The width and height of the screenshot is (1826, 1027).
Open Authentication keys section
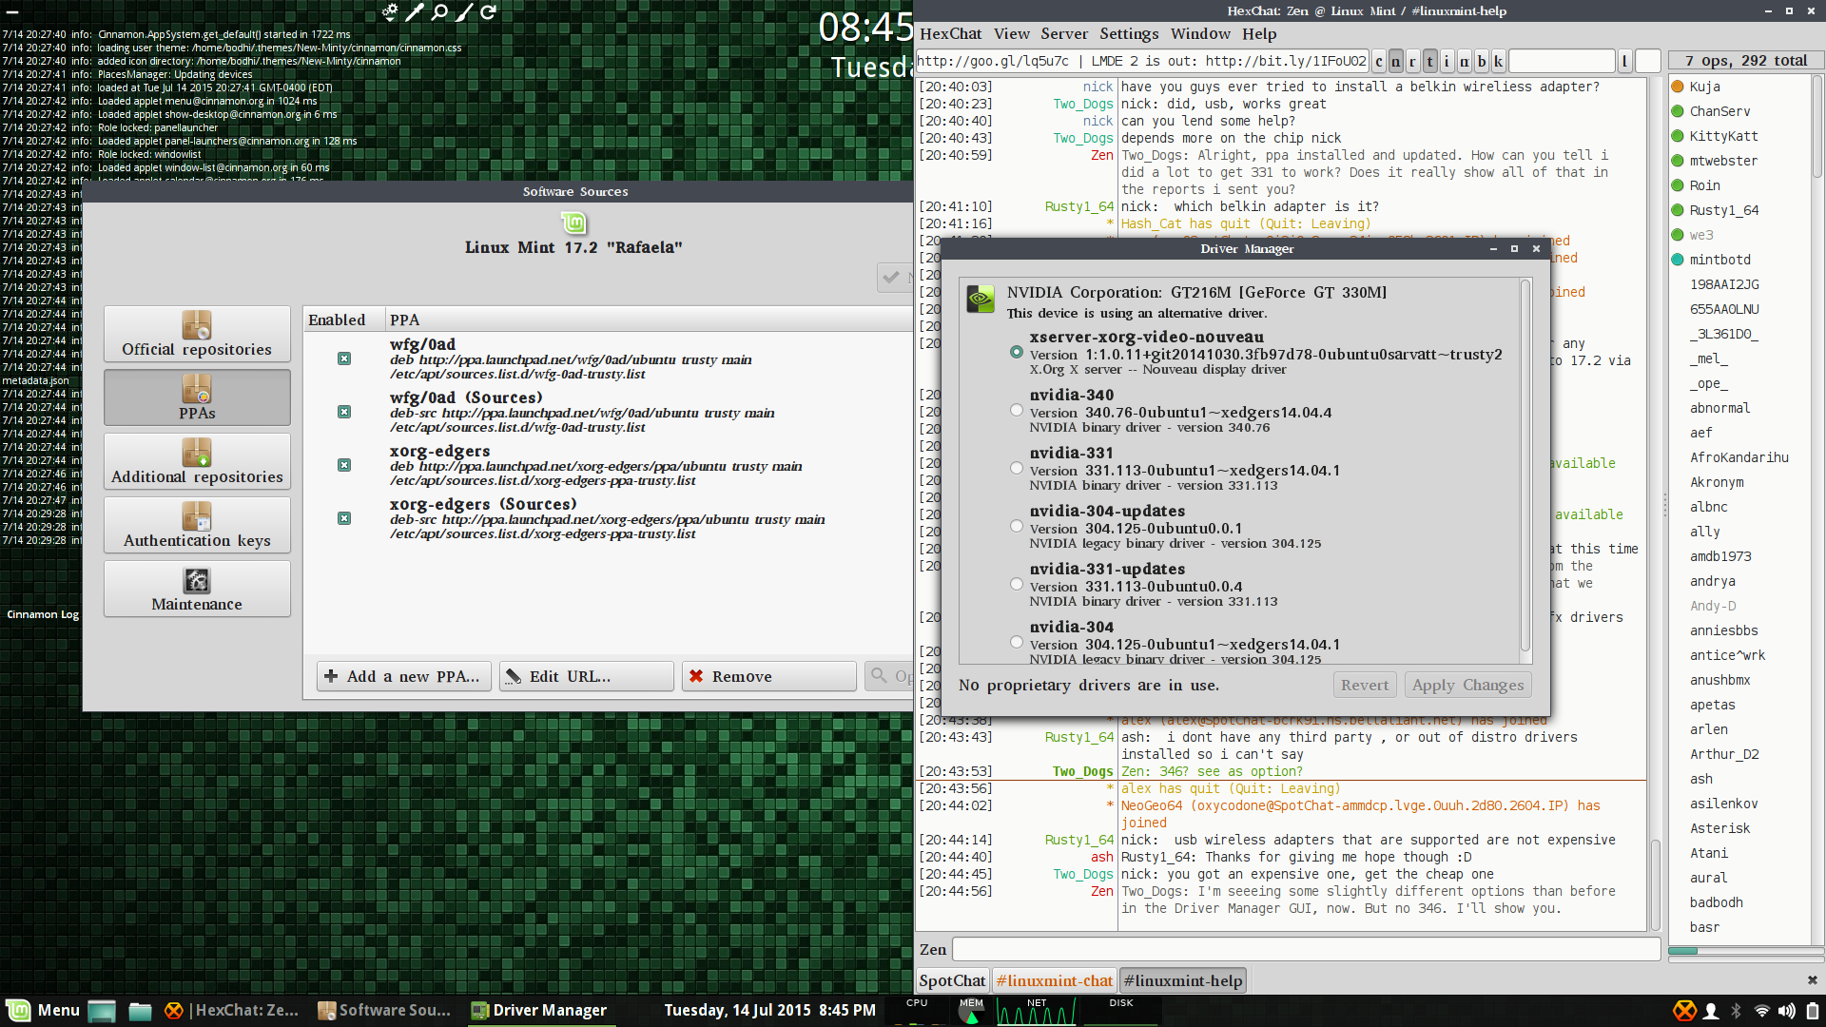tap(197, 525)
